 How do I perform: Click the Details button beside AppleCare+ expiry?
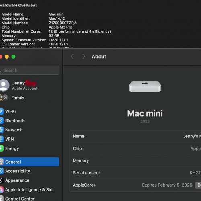(198, 185)
